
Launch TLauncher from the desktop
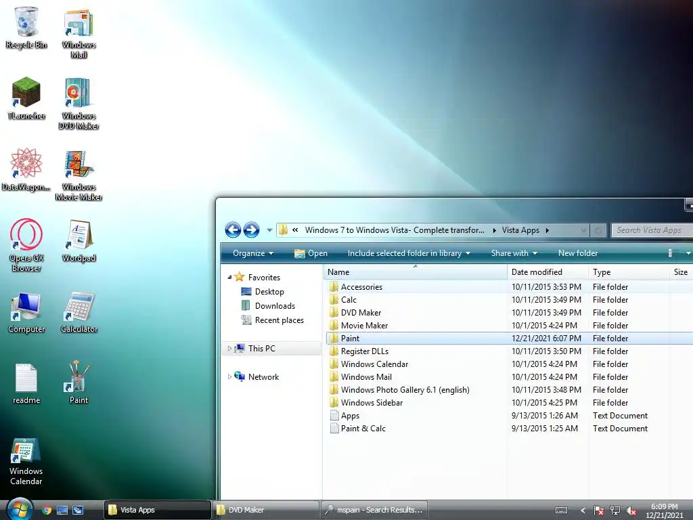click(x=26, y=98)
